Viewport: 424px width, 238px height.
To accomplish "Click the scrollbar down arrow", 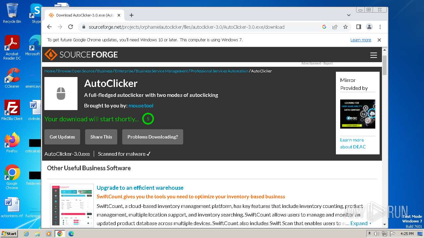I will [385, 225].
